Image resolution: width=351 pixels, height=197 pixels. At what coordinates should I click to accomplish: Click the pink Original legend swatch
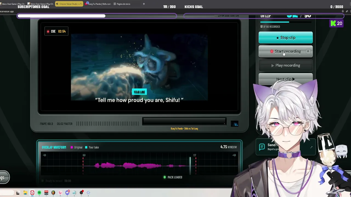pyautogui.click(x=72, y=147)
